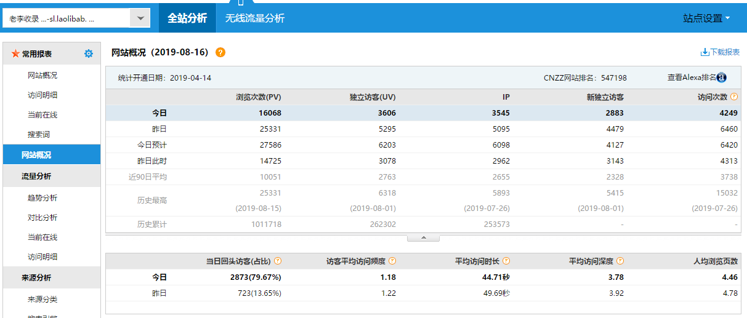Select the 全站分析 tab
The width and height of the screenshot is (747, 318).
tap(187, 18)
